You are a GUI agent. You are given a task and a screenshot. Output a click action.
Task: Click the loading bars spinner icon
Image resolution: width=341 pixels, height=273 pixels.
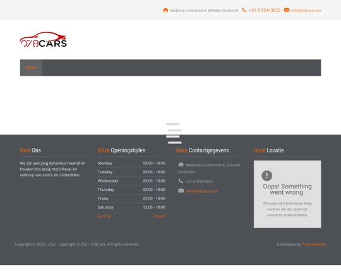pyautogui.click(x=174, y=133)
